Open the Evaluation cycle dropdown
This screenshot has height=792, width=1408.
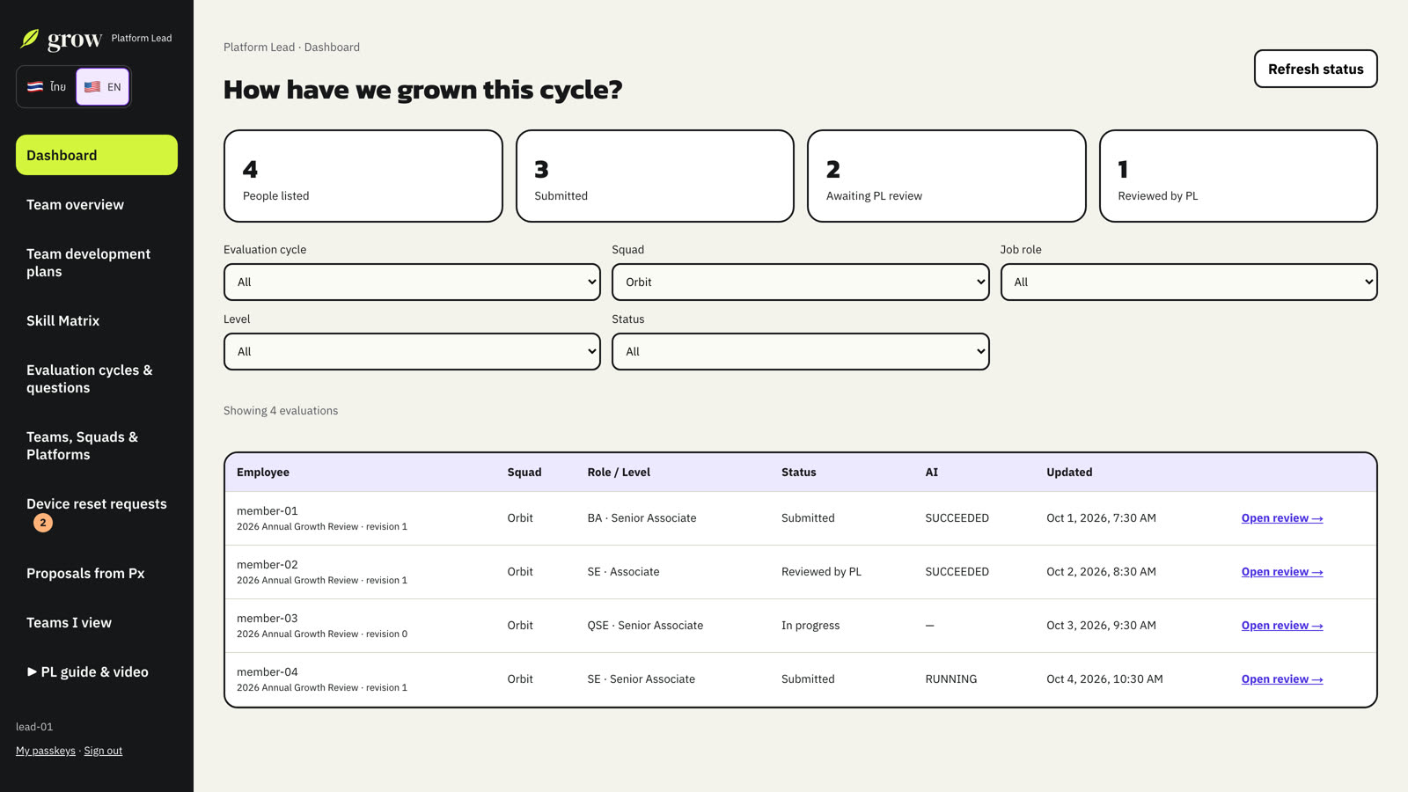412,282
